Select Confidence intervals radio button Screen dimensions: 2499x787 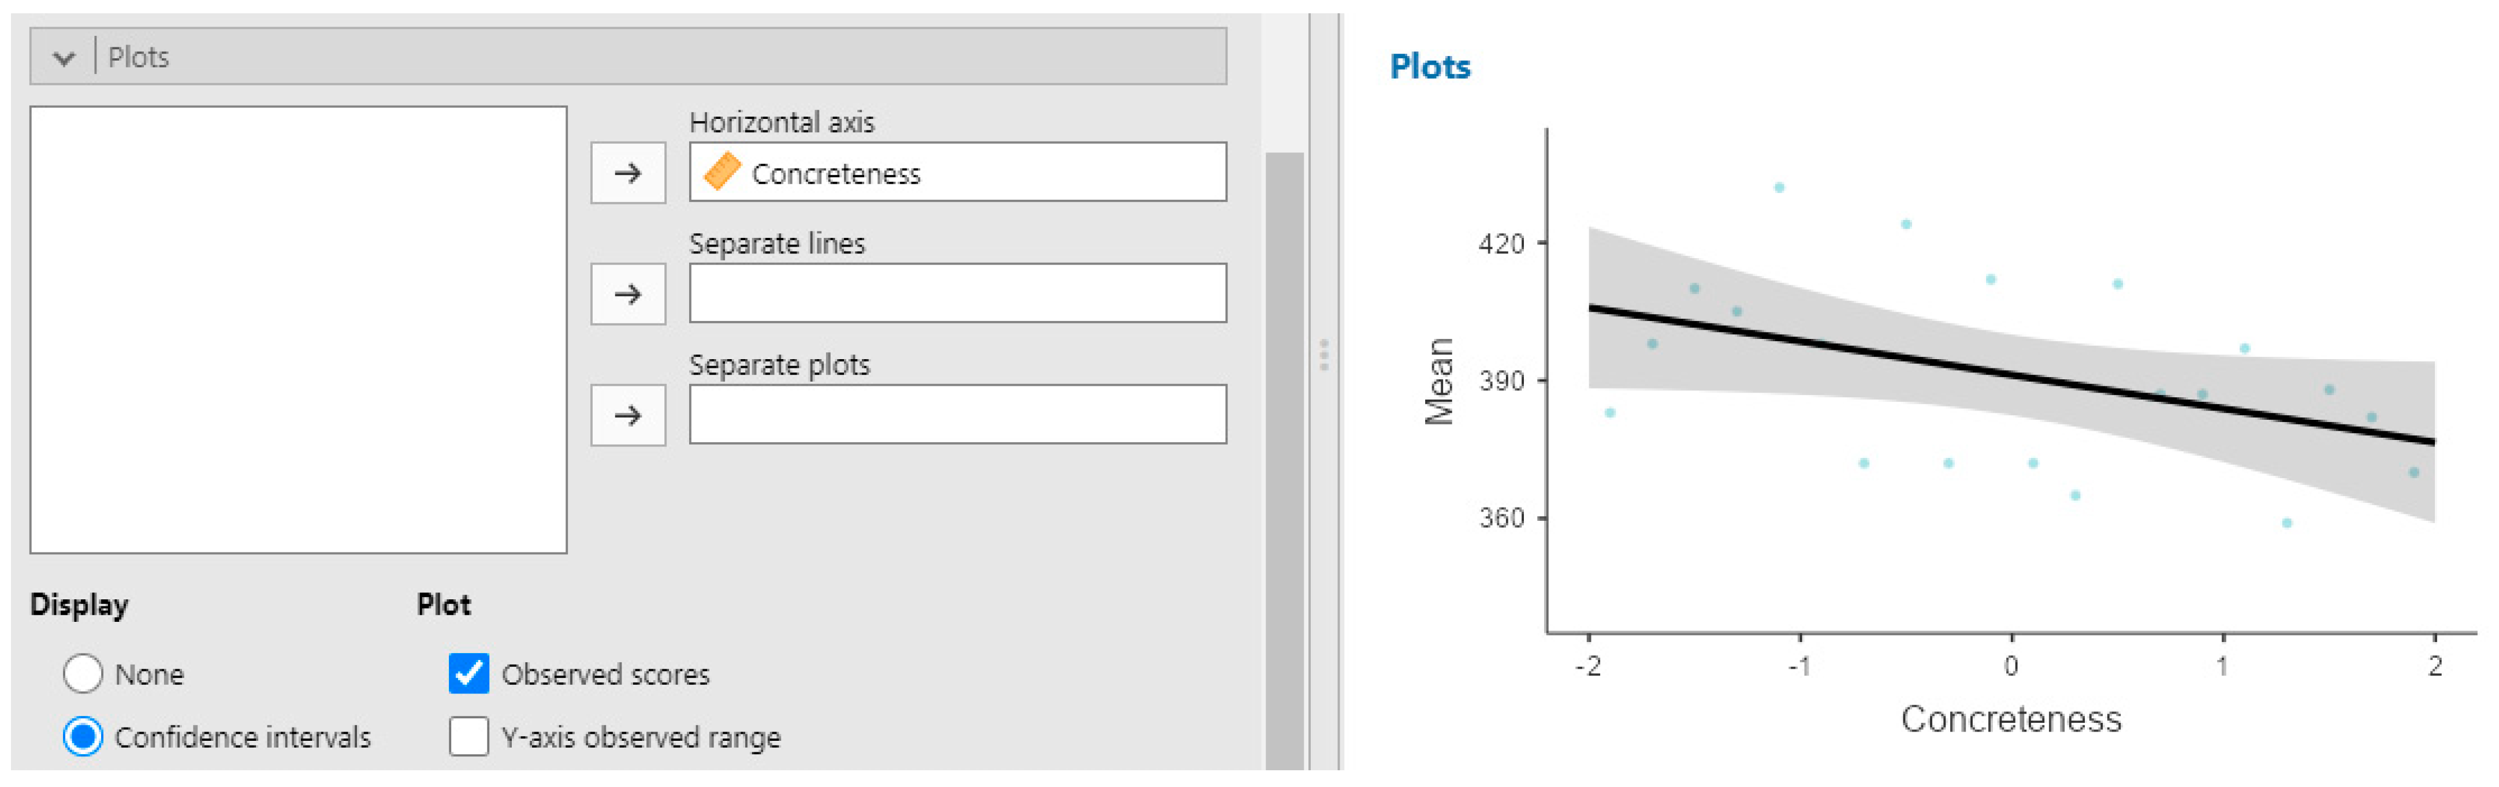83,737
